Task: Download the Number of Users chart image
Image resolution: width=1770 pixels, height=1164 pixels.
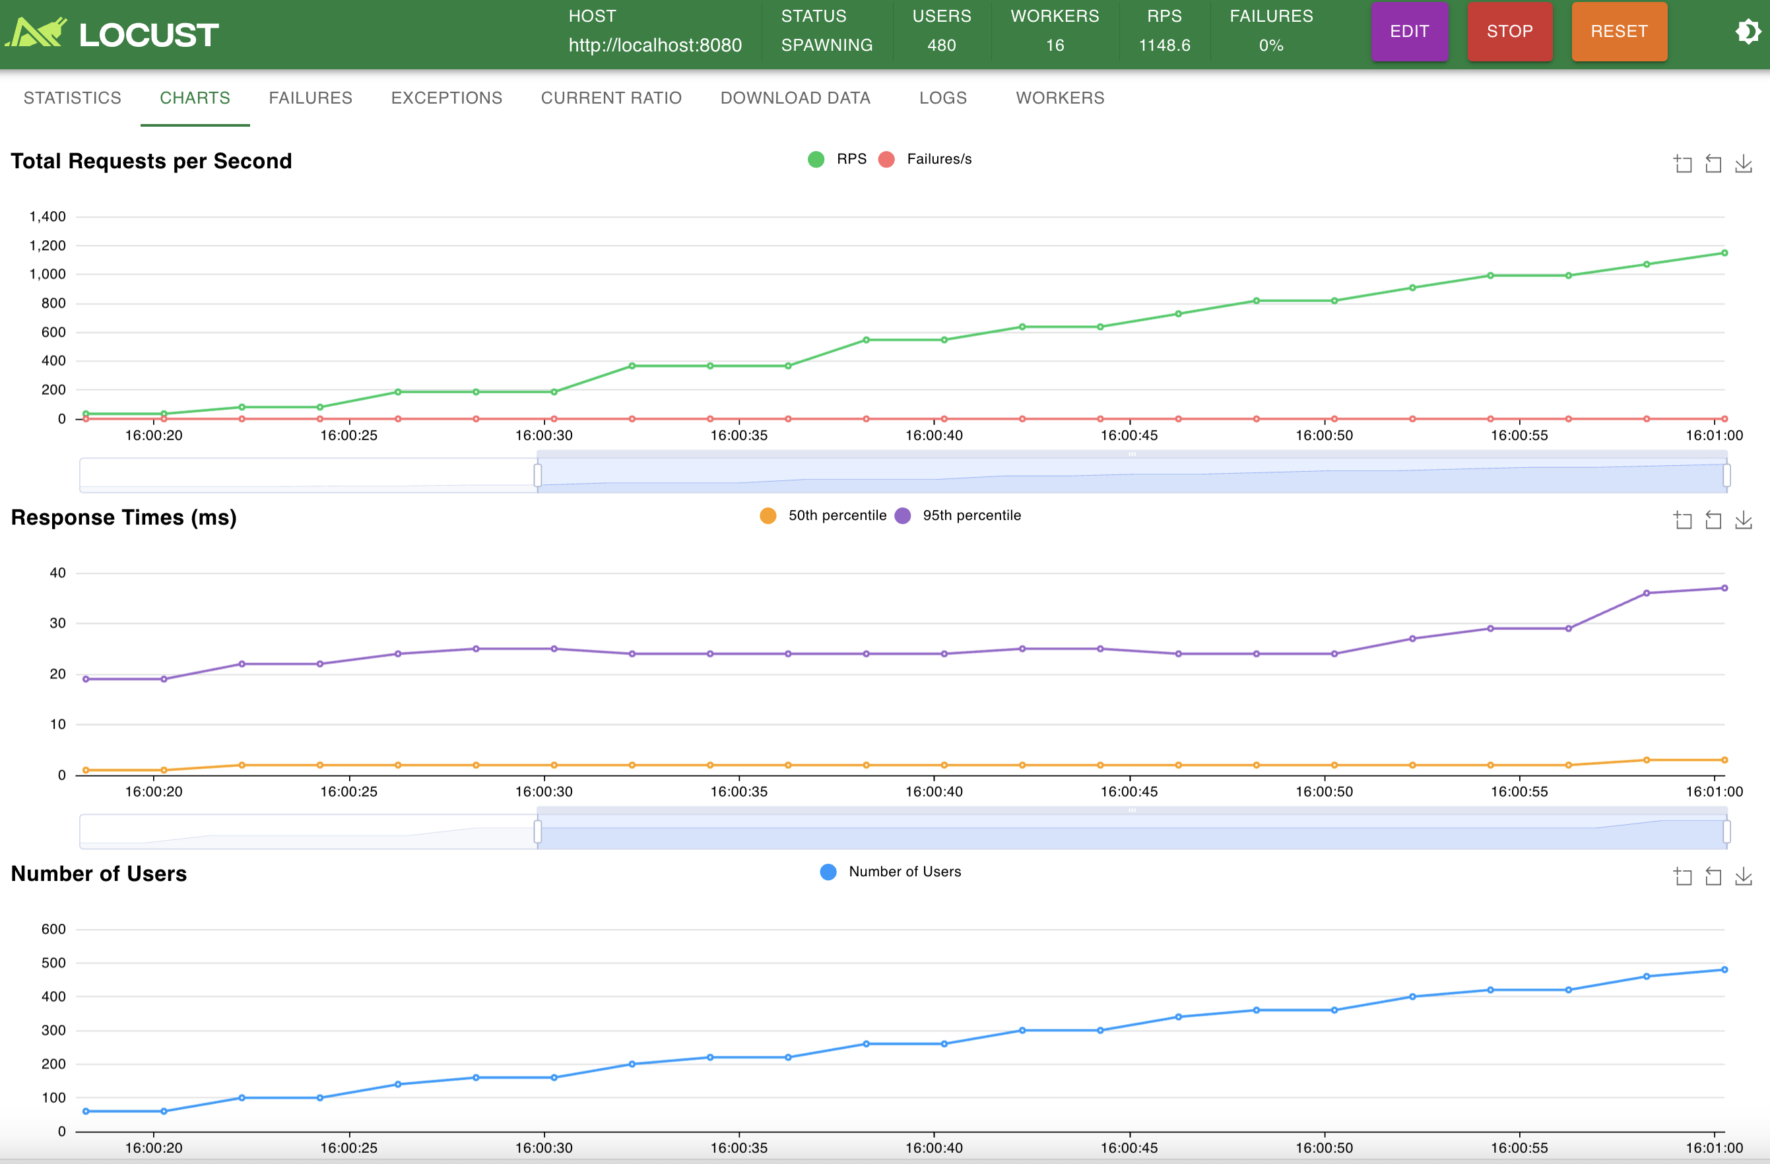Action: (x=1744, y=876)
